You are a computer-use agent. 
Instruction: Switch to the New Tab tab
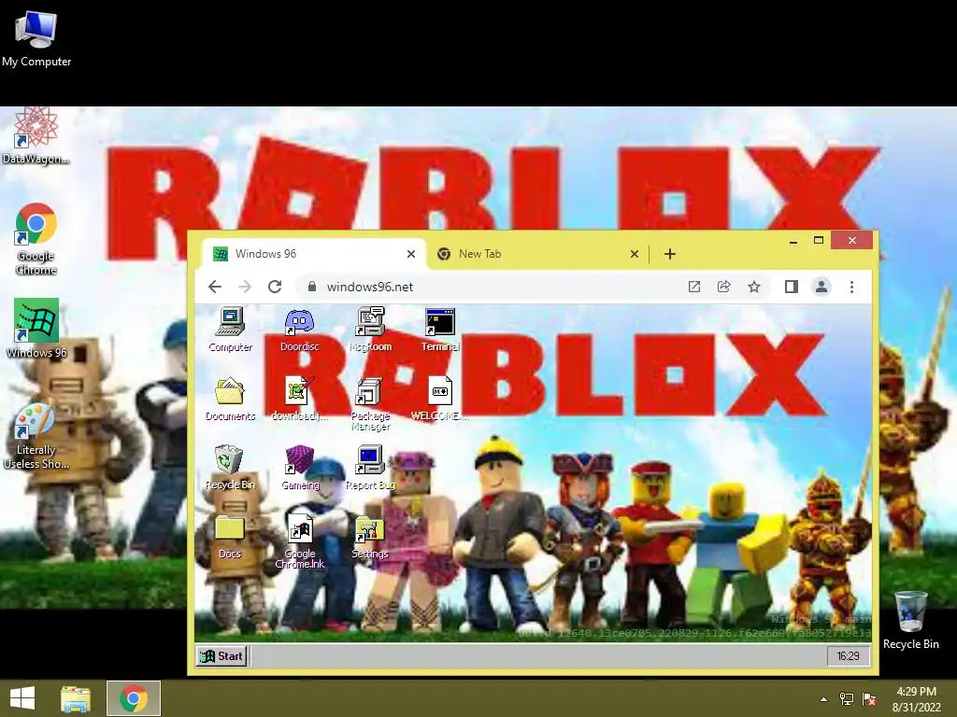(537, 254)
